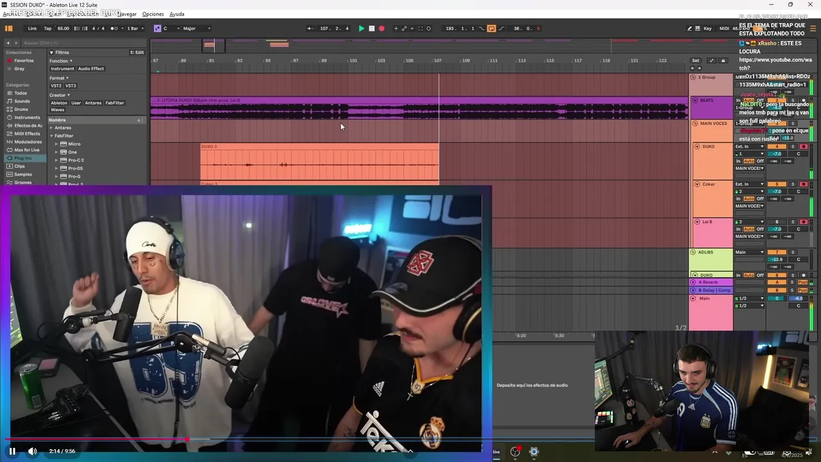Click the Capture MIDI icon
This screenshot has height=462, width=821.
point(421,28)
